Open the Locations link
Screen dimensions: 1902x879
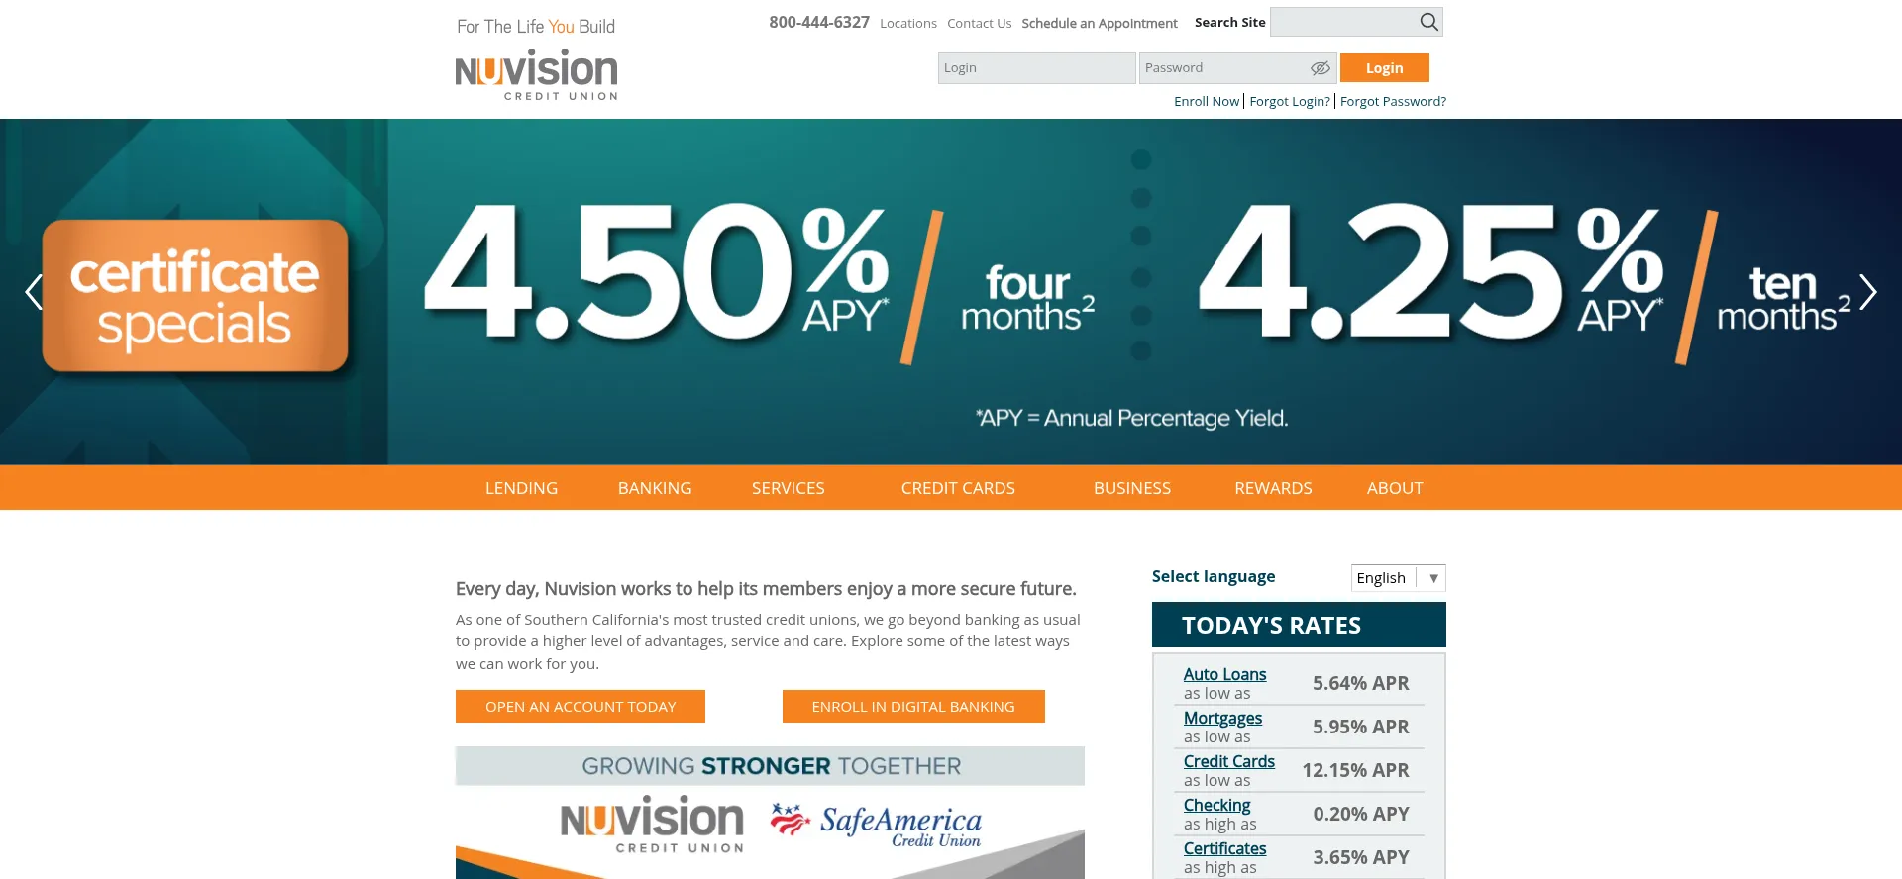click(908, 23)
